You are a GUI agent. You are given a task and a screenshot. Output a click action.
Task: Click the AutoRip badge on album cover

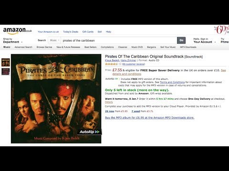[x=90, y=132]
